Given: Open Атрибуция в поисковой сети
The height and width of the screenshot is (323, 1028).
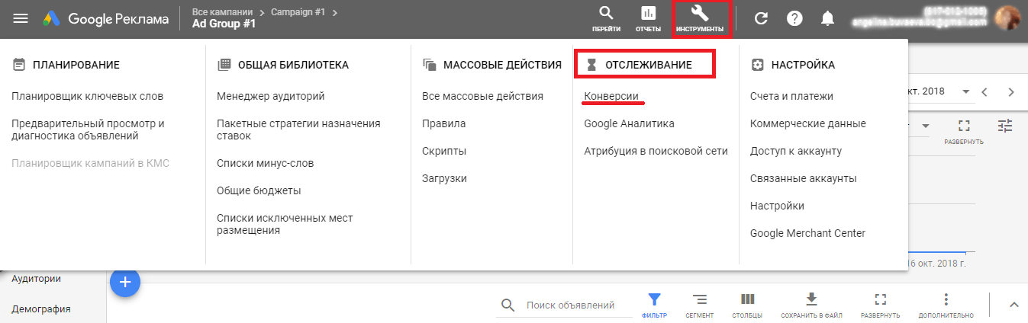Looking at the screenshot, I should point(656,151).
